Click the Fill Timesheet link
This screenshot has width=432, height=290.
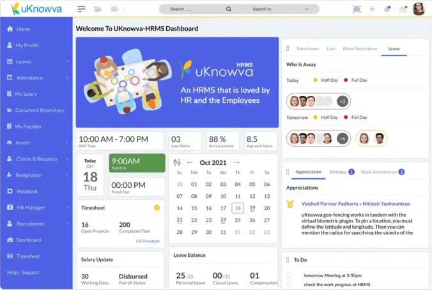pos(148,241)
